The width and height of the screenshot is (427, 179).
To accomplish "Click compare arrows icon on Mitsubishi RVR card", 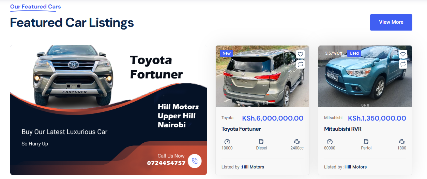I will pos(403,64).
